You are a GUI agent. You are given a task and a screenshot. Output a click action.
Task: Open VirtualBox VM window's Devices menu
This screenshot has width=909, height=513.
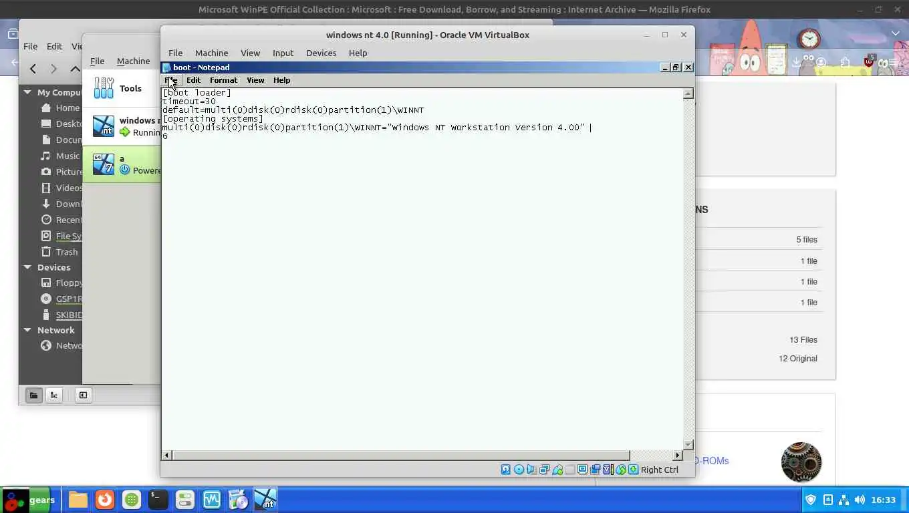(321, 53)
